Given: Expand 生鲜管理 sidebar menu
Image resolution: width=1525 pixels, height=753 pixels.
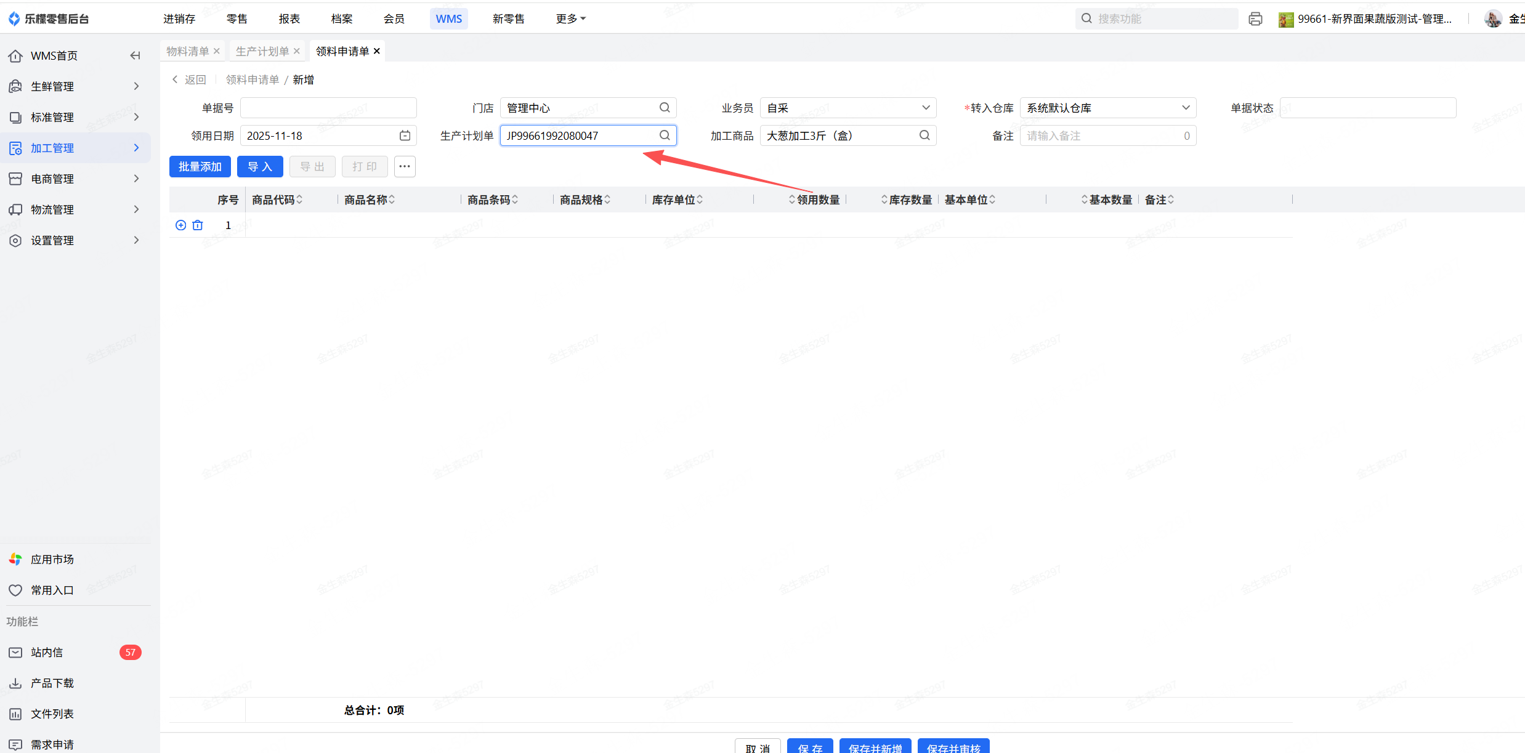Looking at the screenshot, I should click(74, 86).
